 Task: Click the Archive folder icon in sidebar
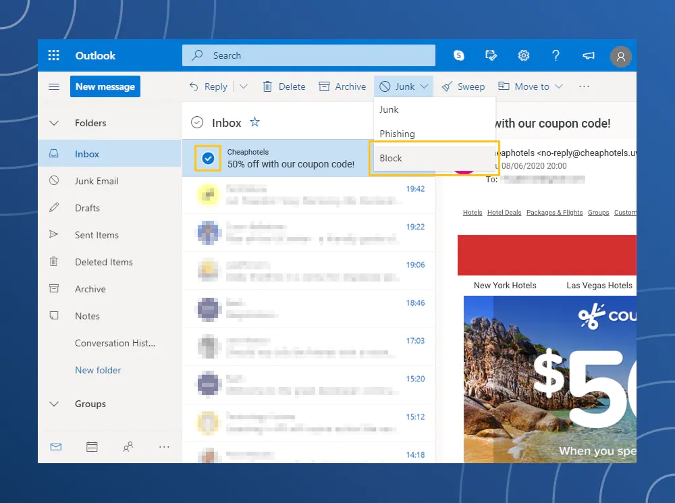tap(54, 288)
